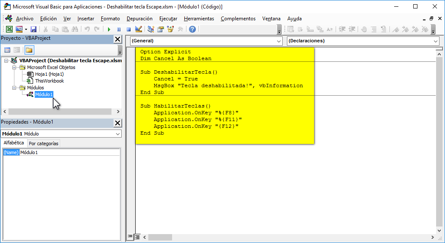Select the Por categorías properties tab
Screen dimensions: 445x243
click(44, 144)
